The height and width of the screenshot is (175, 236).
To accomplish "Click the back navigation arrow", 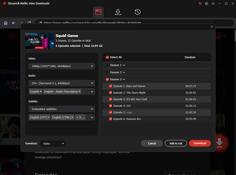I will point(14,23).
